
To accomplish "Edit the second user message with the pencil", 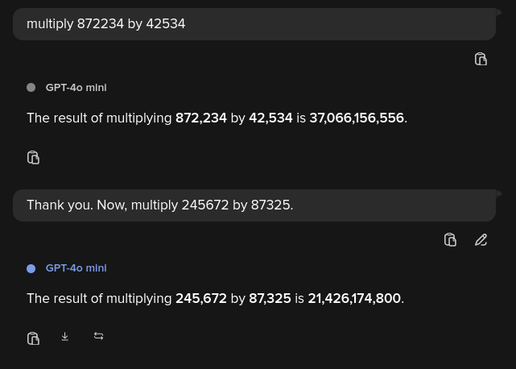I will tap(481, 240).
